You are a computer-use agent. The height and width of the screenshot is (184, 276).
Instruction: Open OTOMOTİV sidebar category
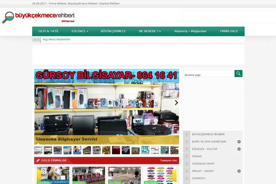[199, 178]
